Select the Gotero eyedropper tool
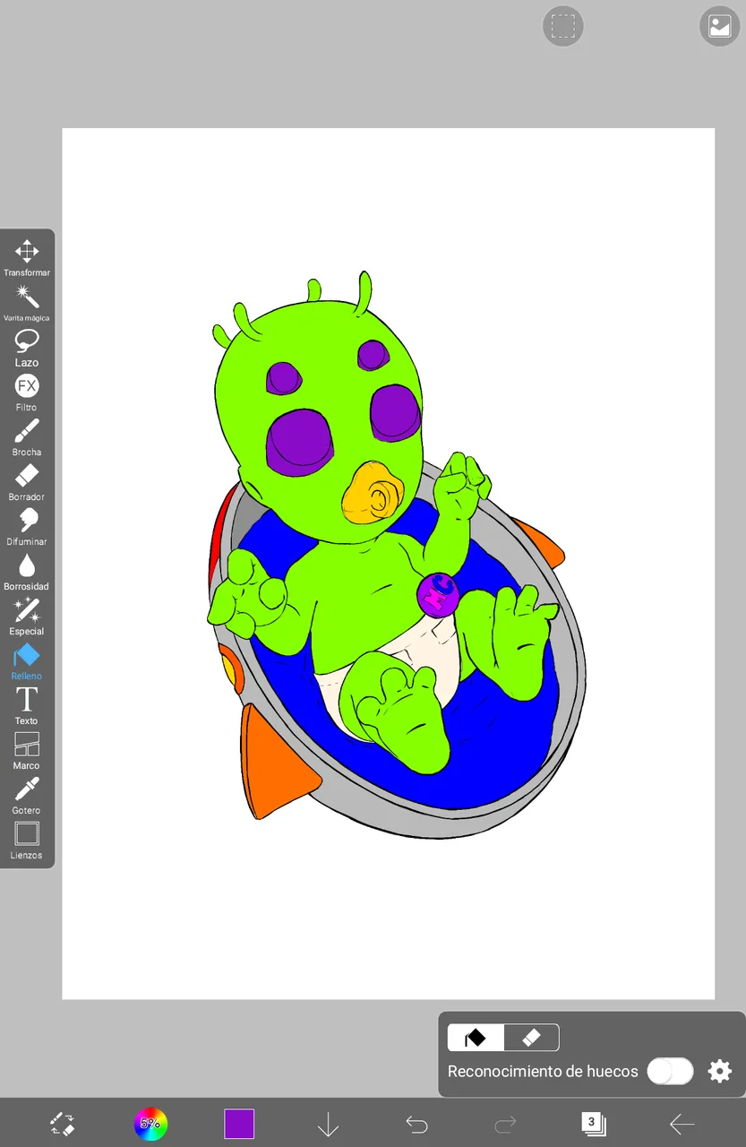This screenshot has height=1147, width=746. tap(27, 796)
